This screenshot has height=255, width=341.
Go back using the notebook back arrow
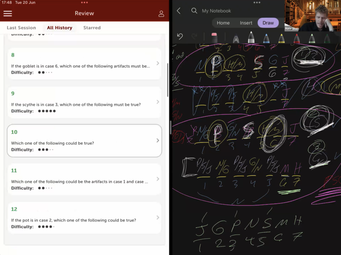pos(179,11)
